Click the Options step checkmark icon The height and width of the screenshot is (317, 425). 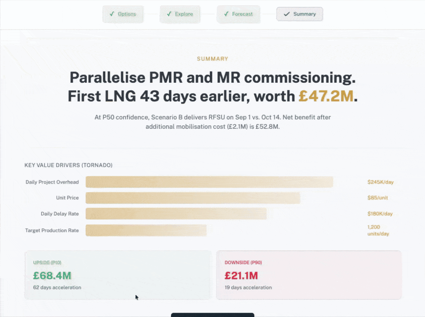tap(112, 14)
